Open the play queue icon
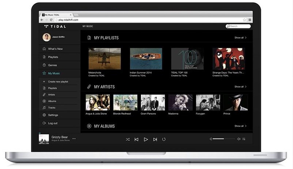Screen dimensions: 293x169 (x=244, y=139)
